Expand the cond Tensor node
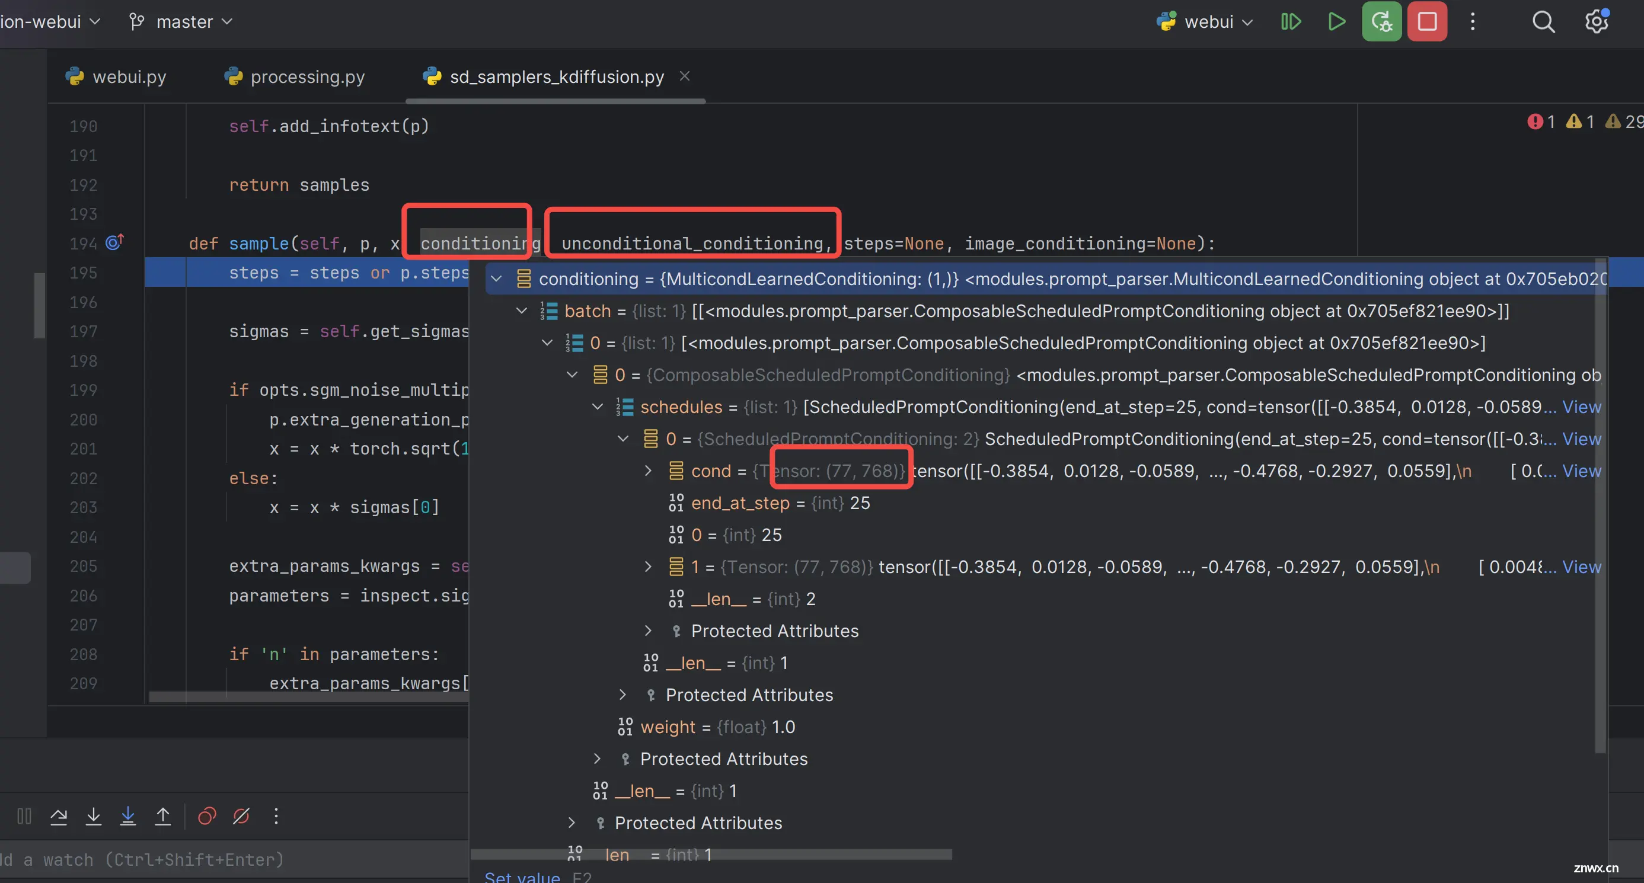The image size is (1644, 883). click(649, 471)
